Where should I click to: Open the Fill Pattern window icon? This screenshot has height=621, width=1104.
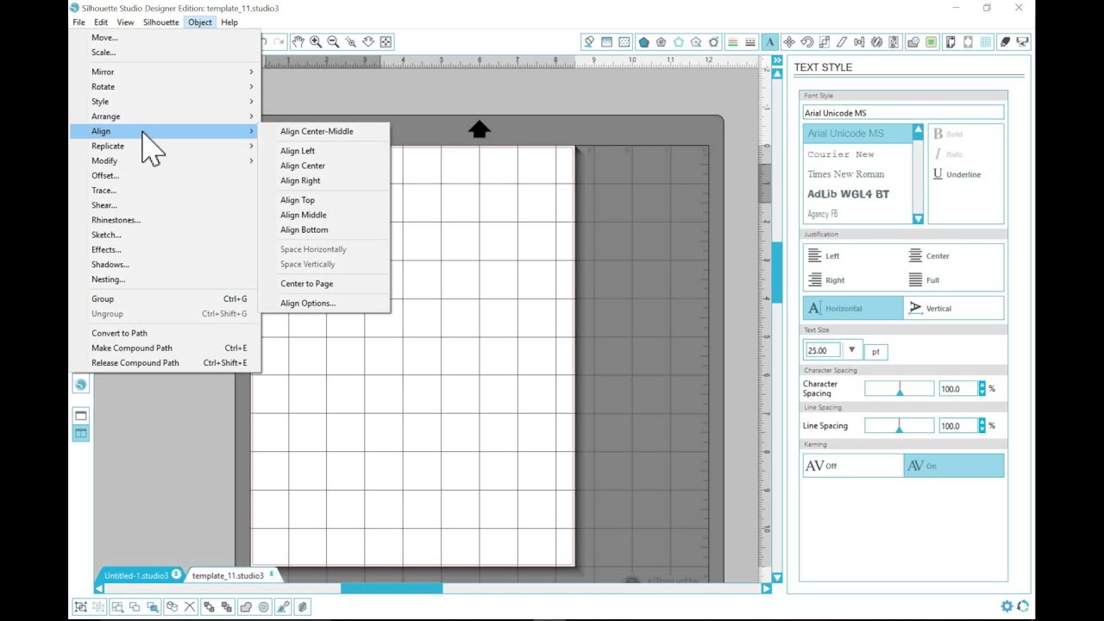624,41
